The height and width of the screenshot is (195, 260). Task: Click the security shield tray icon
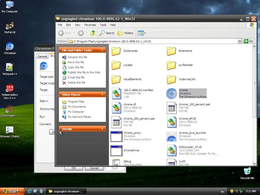(232, 191)
